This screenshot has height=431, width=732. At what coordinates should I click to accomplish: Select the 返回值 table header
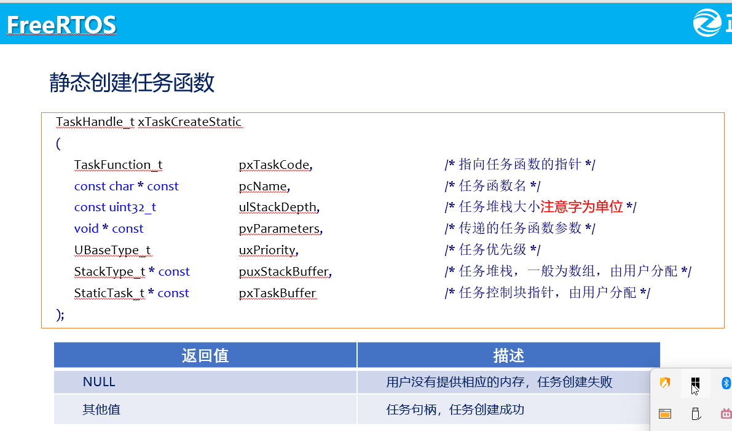(x=205, y=355)
